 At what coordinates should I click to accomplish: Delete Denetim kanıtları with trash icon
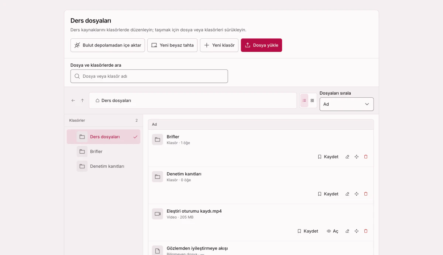366,194
